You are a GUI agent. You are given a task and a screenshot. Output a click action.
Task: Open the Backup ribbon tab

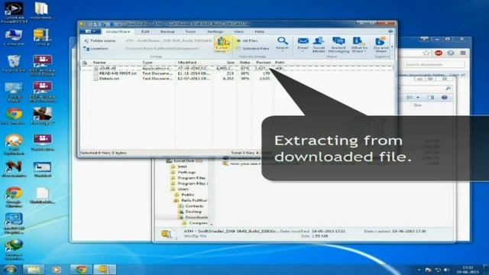167,32
